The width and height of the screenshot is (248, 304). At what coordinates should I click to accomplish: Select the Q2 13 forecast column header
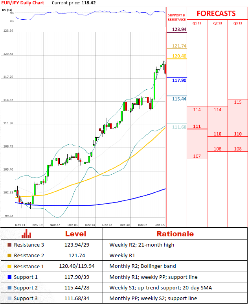pos(218,23)
